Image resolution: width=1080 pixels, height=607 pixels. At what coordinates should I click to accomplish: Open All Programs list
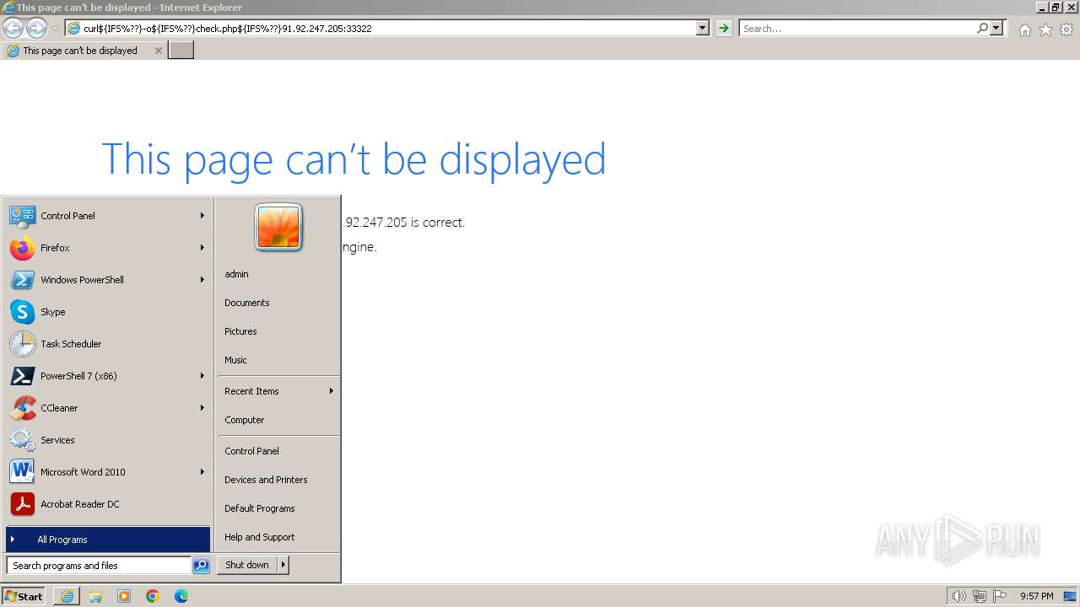[107, 540]
